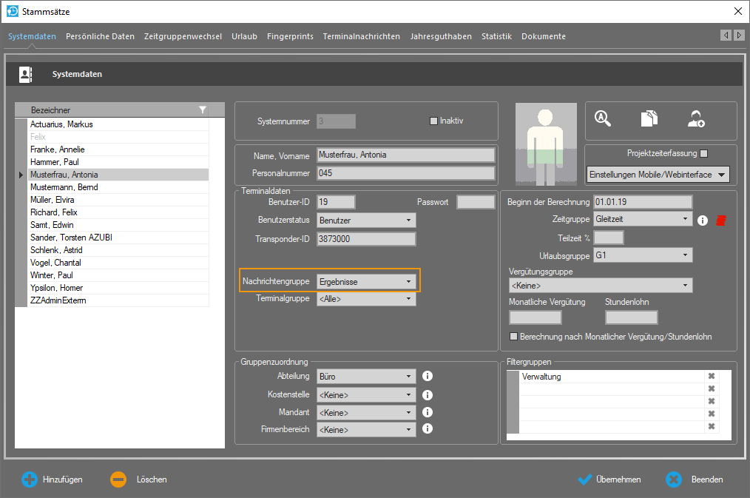The image size is (750, 498).
Task: Switch to the Persönliche Daten tab
Action: 100,36
